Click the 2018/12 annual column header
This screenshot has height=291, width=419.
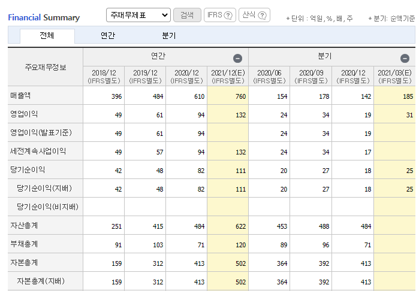point(104,77)
